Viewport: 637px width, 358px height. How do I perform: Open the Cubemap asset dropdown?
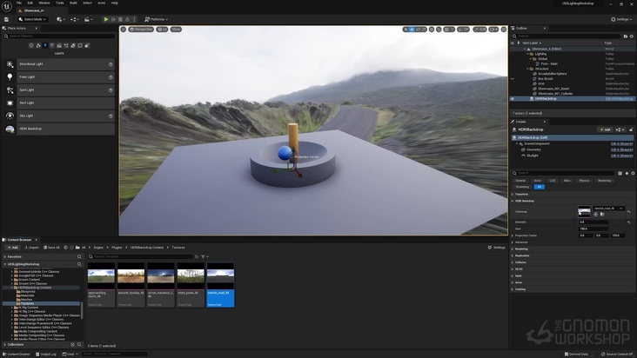pos(608,209)
